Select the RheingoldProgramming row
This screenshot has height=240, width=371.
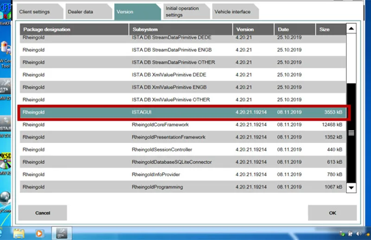183,187
